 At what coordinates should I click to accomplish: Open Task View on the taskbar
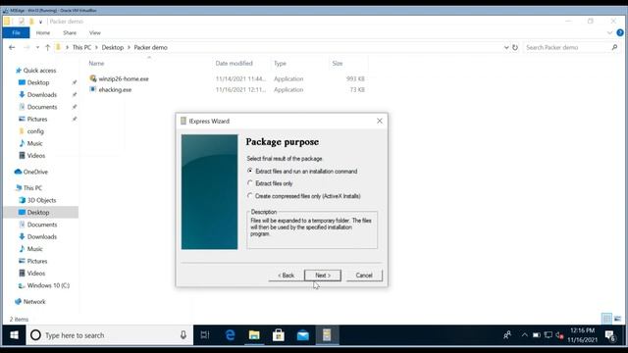click(x=205, y=335)
